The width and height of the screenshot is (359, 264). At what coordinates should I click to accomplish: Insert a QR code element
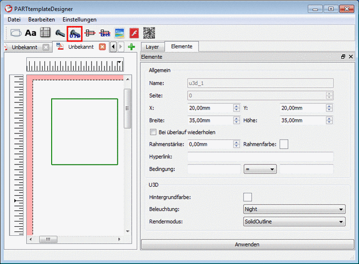149,33
